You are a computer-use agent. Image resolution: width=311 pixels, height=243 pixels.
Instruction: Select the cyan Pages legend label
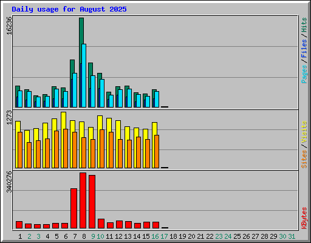(304, 74)
